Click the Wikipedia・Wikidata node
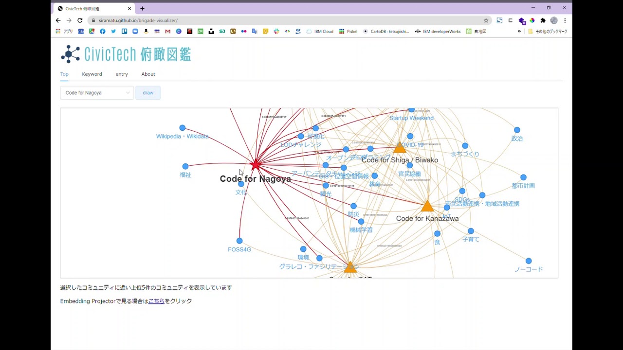Screen dimensions: 623x350 [182, 128]
